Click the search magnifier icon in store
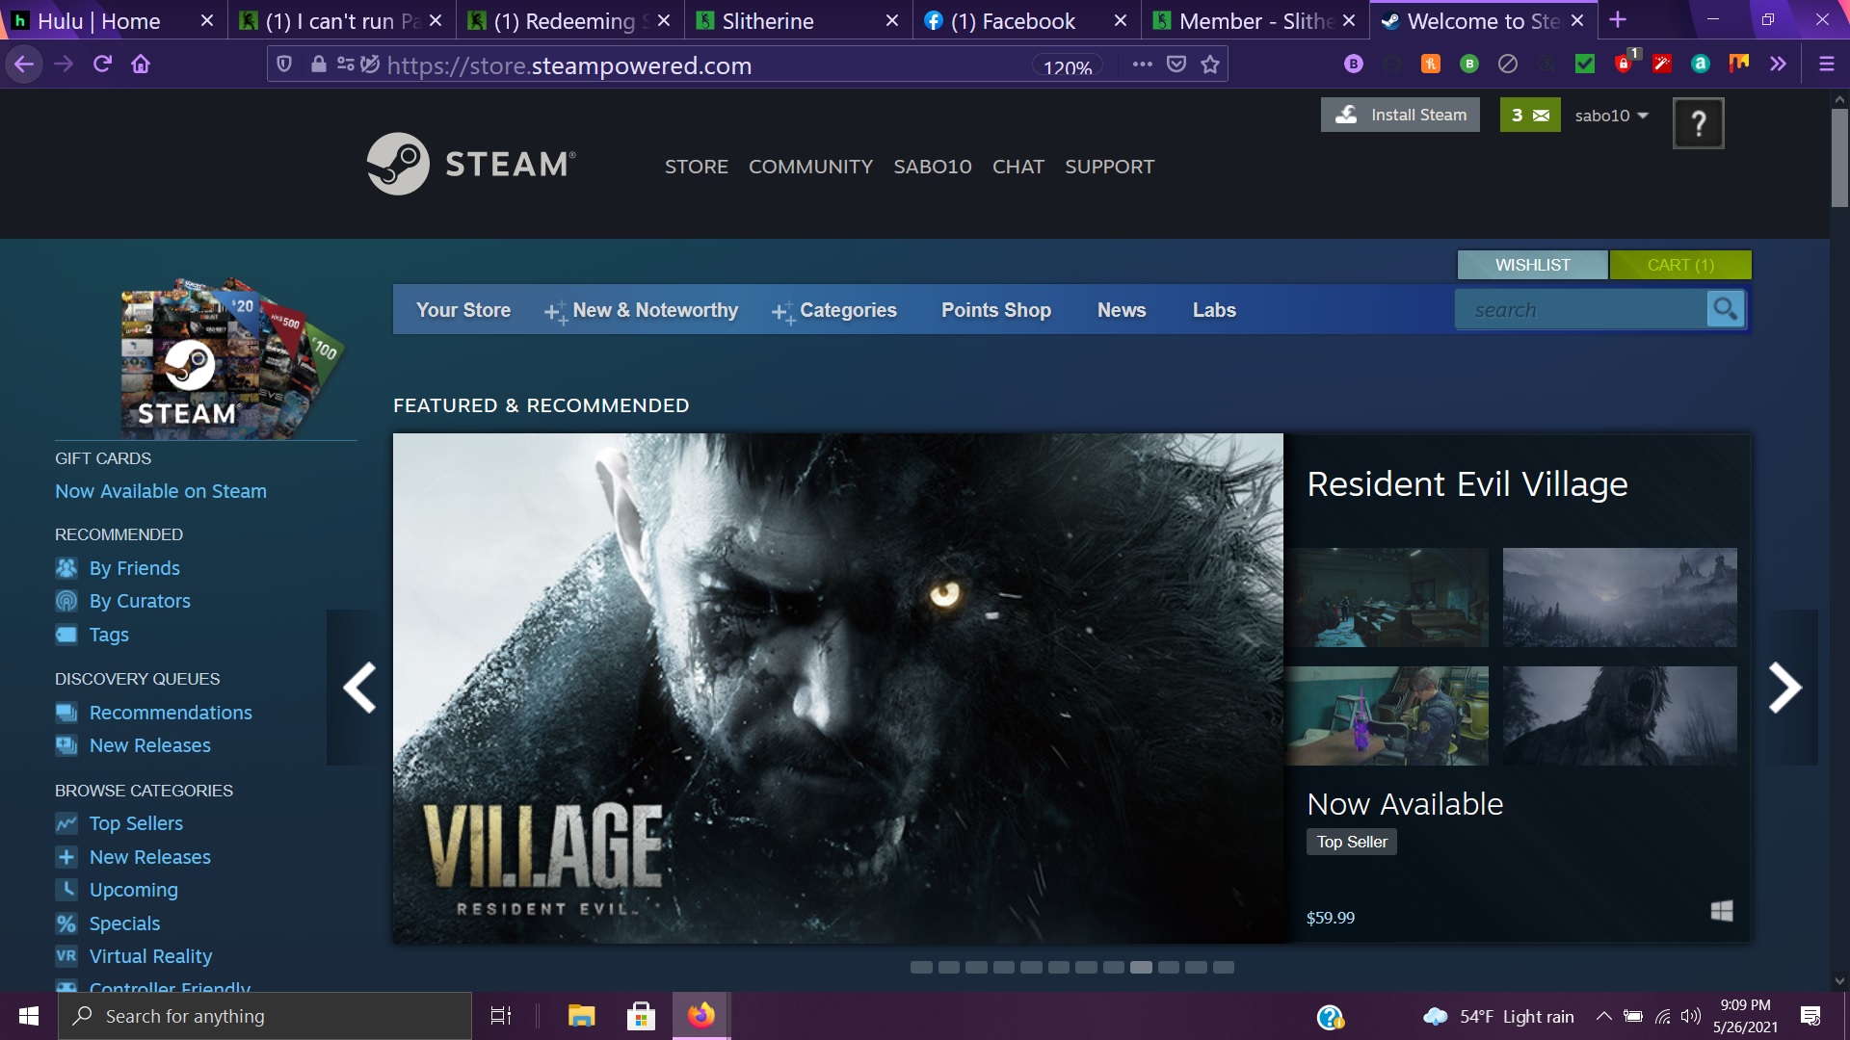Screen dimensions: 1850x1040 1725,309
